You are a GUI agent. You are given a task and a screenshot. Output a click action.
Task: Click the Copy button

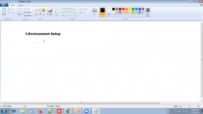pyautogui.click(x=11, y=12)
